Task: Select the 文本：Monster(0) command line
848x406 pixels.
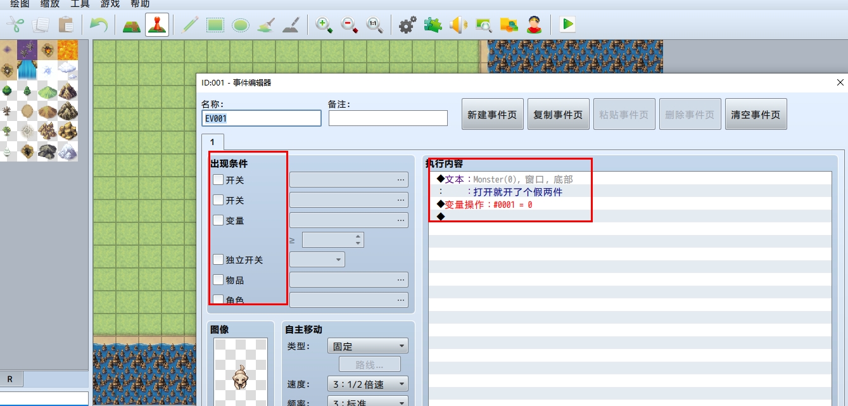Action: coord(630,179)
